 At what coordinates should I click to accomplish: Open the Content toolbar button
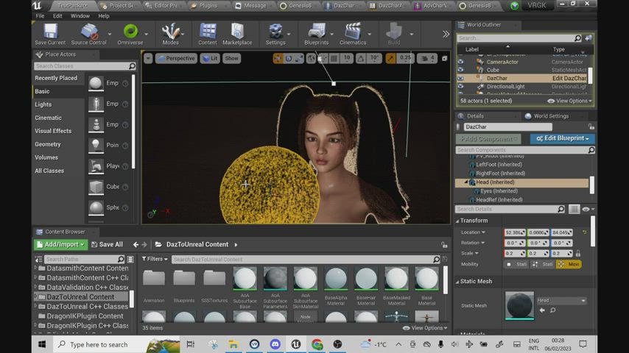[x=208, y=34]
